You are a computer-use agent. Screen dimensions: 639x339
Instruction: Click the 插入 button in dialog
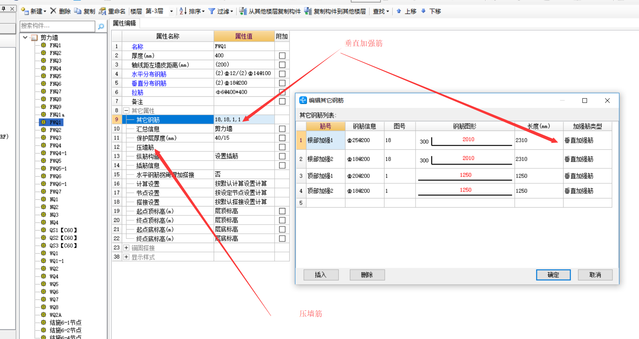click(x=321, y=275)
